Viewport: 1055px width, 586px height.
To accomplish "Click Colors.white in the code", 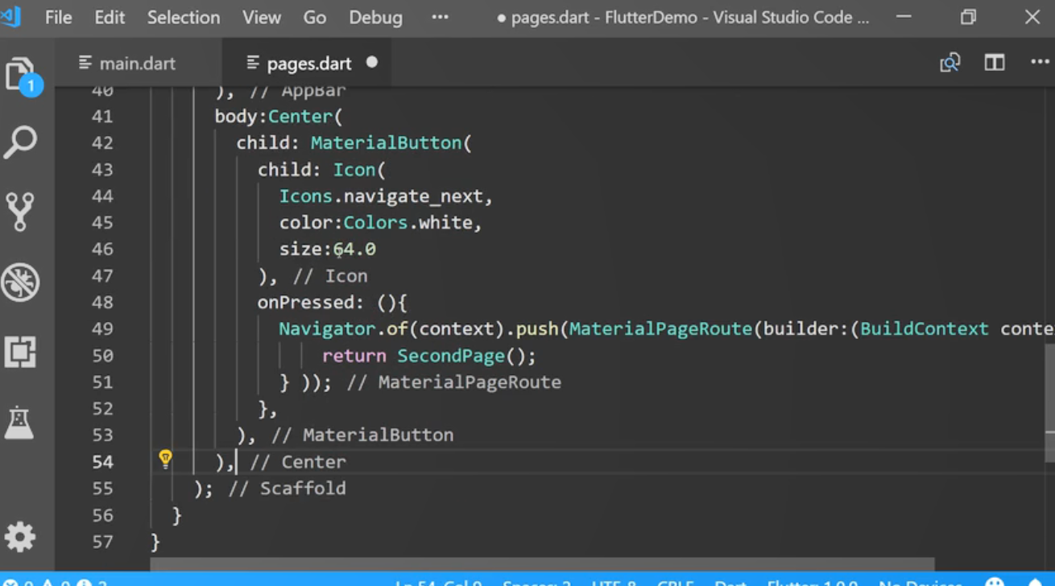I will pos(408,222).
